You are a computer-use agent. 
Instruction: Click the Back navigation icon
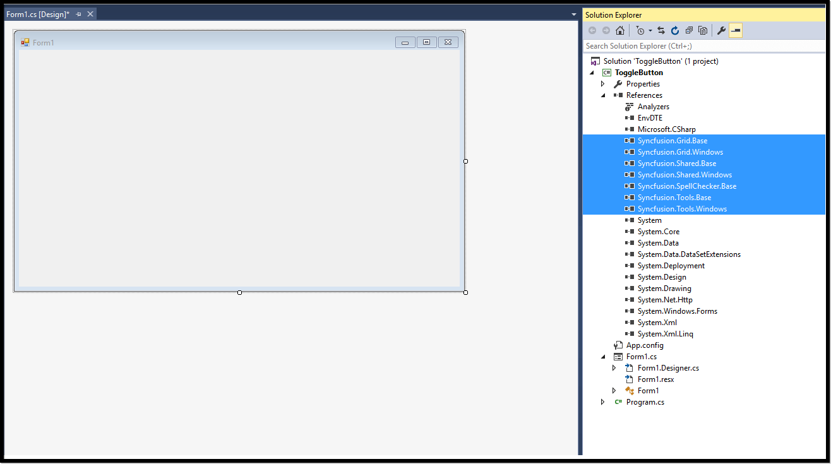(592, 30)
